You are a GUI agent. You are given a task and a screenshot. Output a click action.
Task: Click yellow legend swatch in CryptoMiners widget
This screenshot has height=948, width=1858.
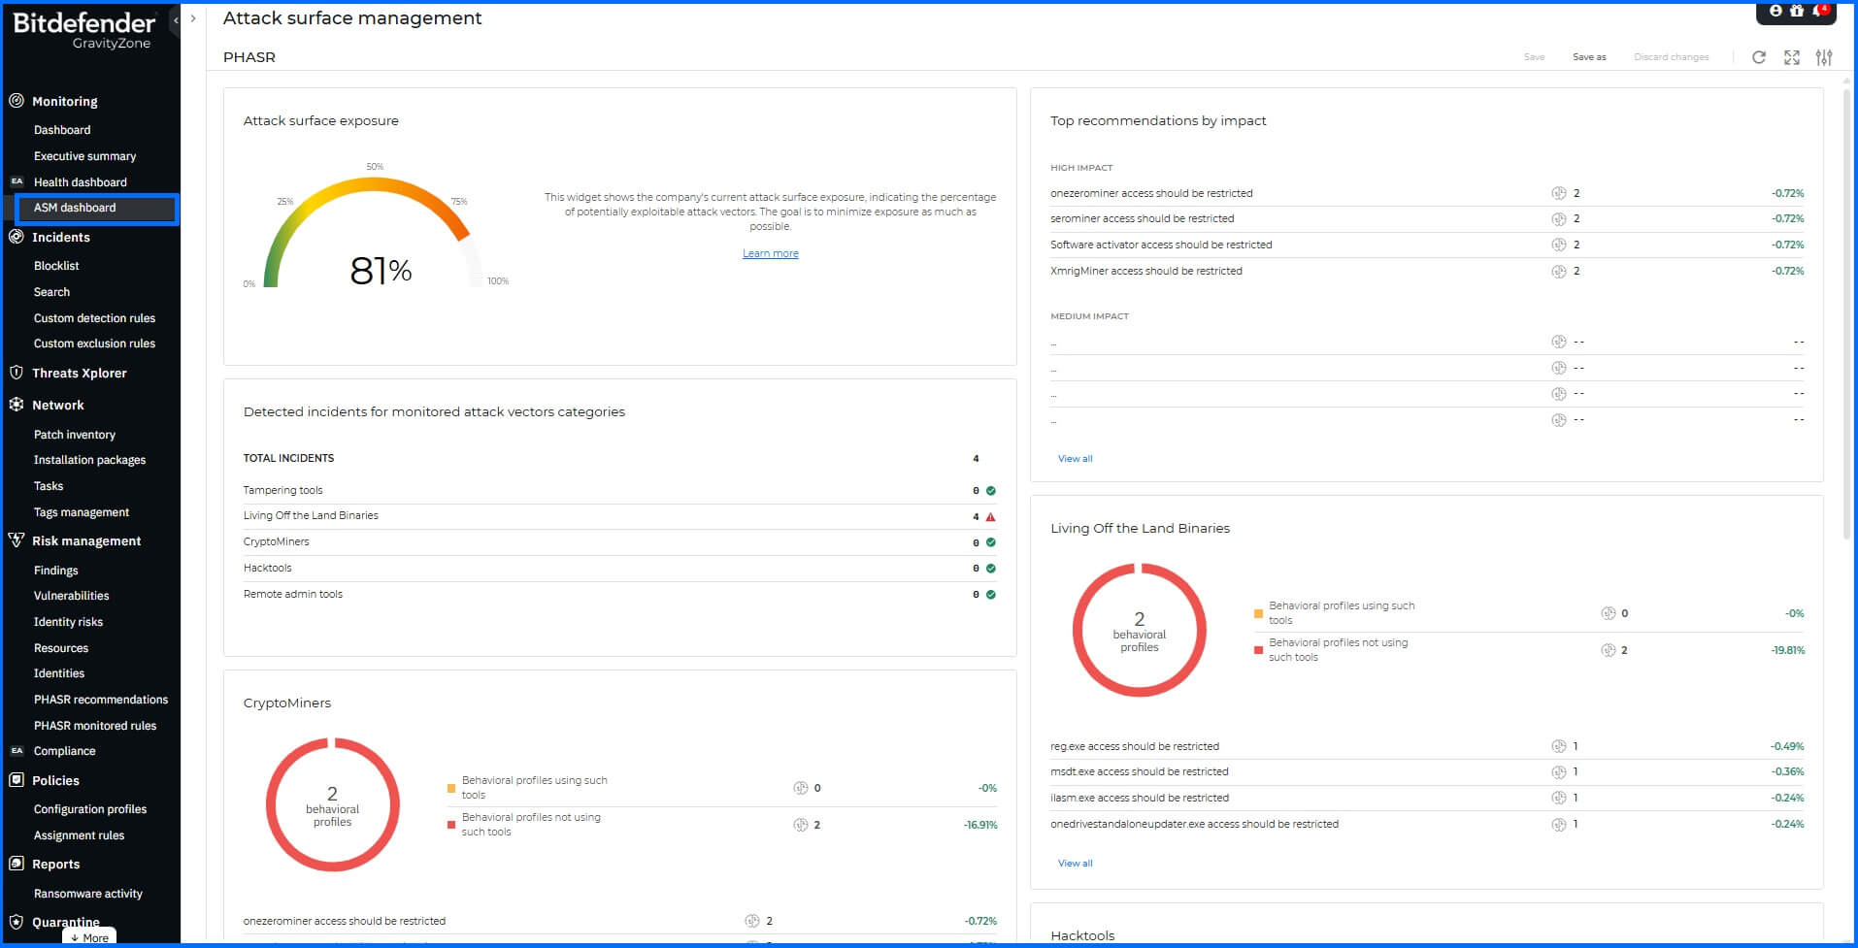[x=451, y=788]
